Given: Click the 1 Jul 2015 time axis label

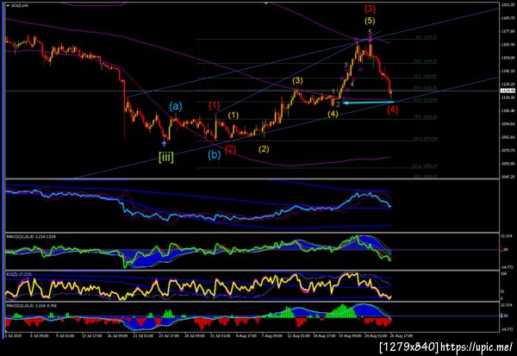Looking at the screenshot, I should pos(13,335).
